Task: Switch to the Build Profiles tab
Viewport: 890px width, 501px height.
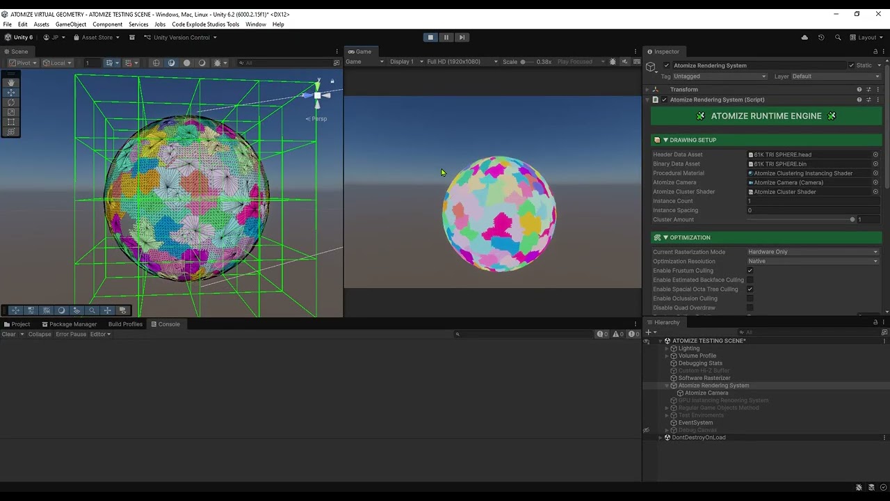Action: point(125,324)
